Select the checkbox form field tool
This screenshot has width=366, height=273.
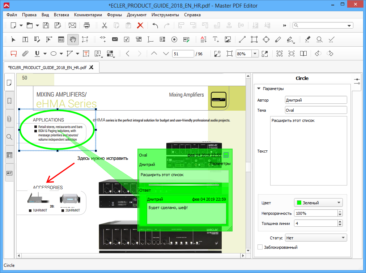[x=127, y=39]
